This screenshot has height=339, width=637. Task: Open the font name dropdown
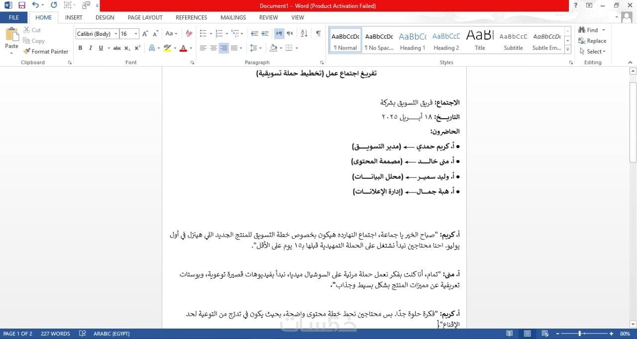click(116, 34)
